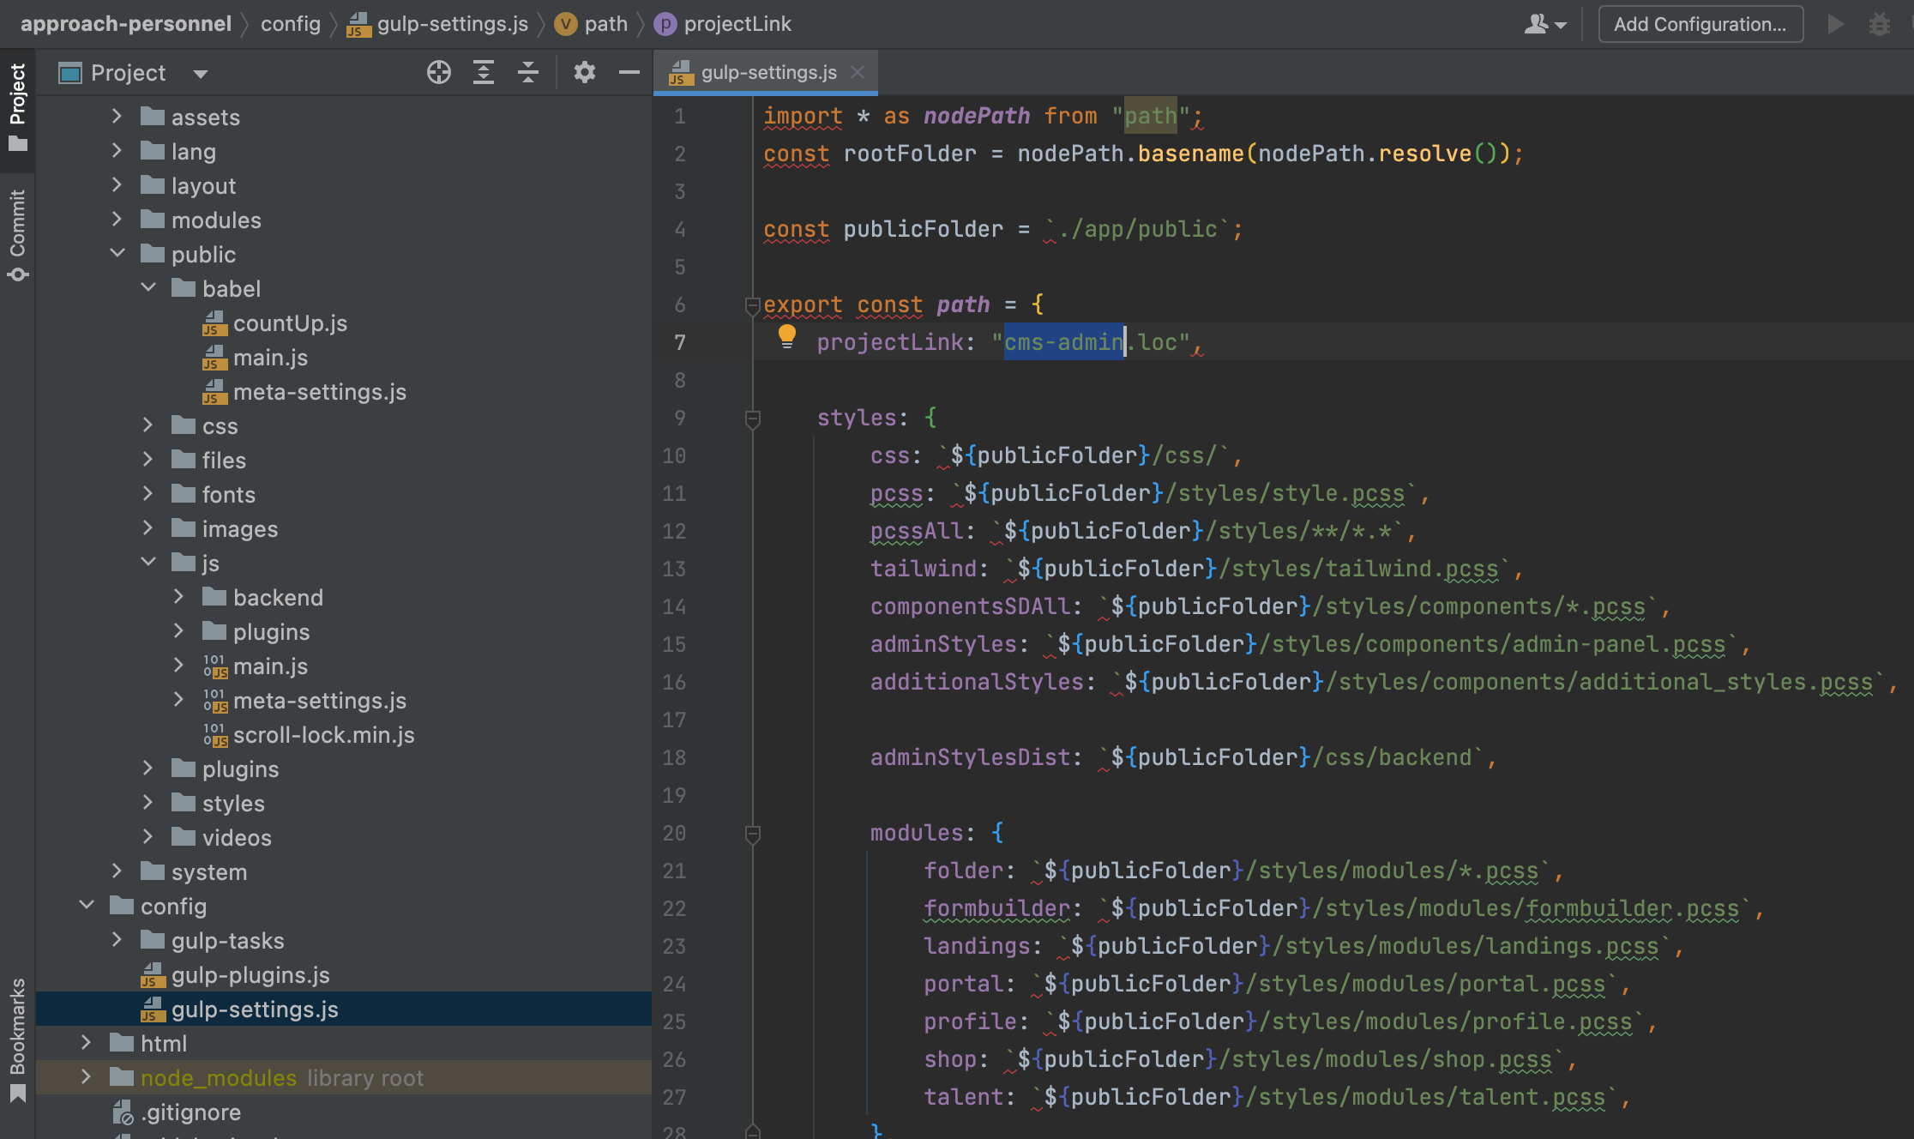Click the tailwind property on line 13
This screenshot has width=1914, height=1139.
point(924,569)
